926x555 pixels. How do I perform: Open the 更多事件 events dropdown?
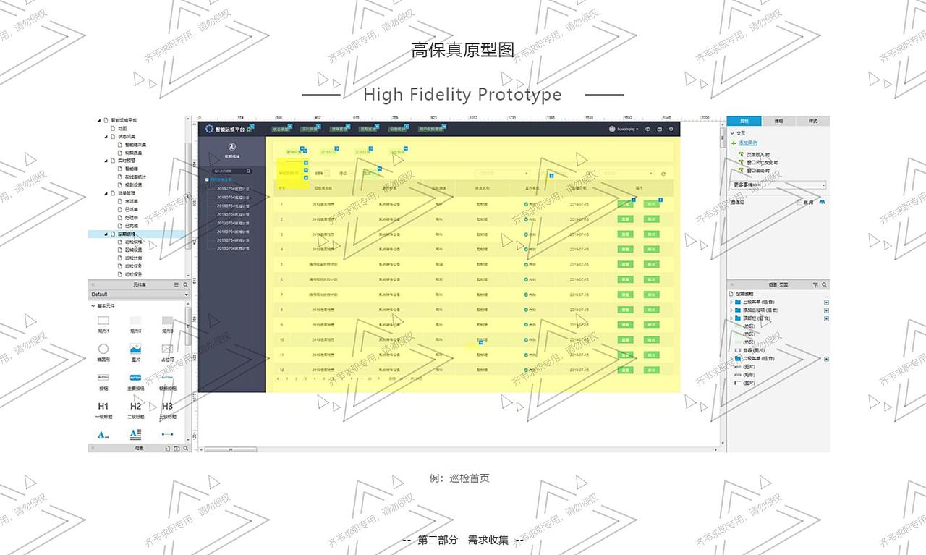(x=779, y=185)
